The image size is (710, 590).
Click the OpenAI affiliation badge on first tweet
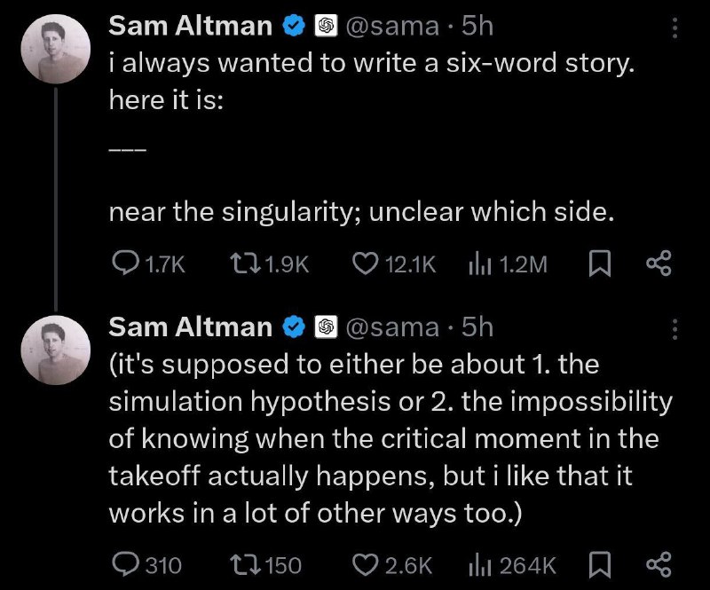tap(326, 26)
